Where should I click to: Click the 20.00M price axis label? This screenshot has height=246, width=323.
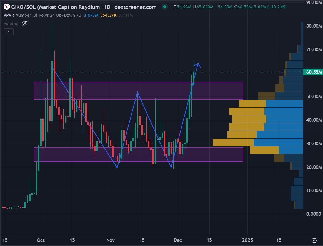click(x=314, y=167)
